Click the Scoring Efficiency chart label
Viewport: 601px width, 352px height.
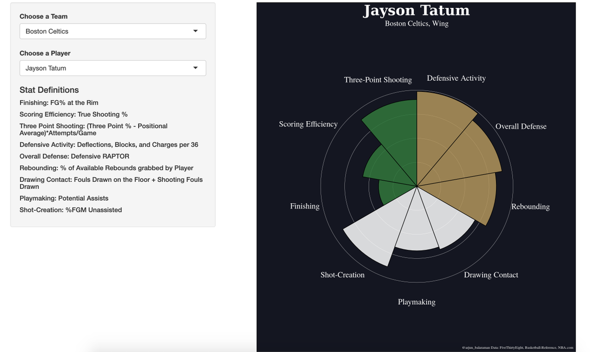tap(309, 124)
